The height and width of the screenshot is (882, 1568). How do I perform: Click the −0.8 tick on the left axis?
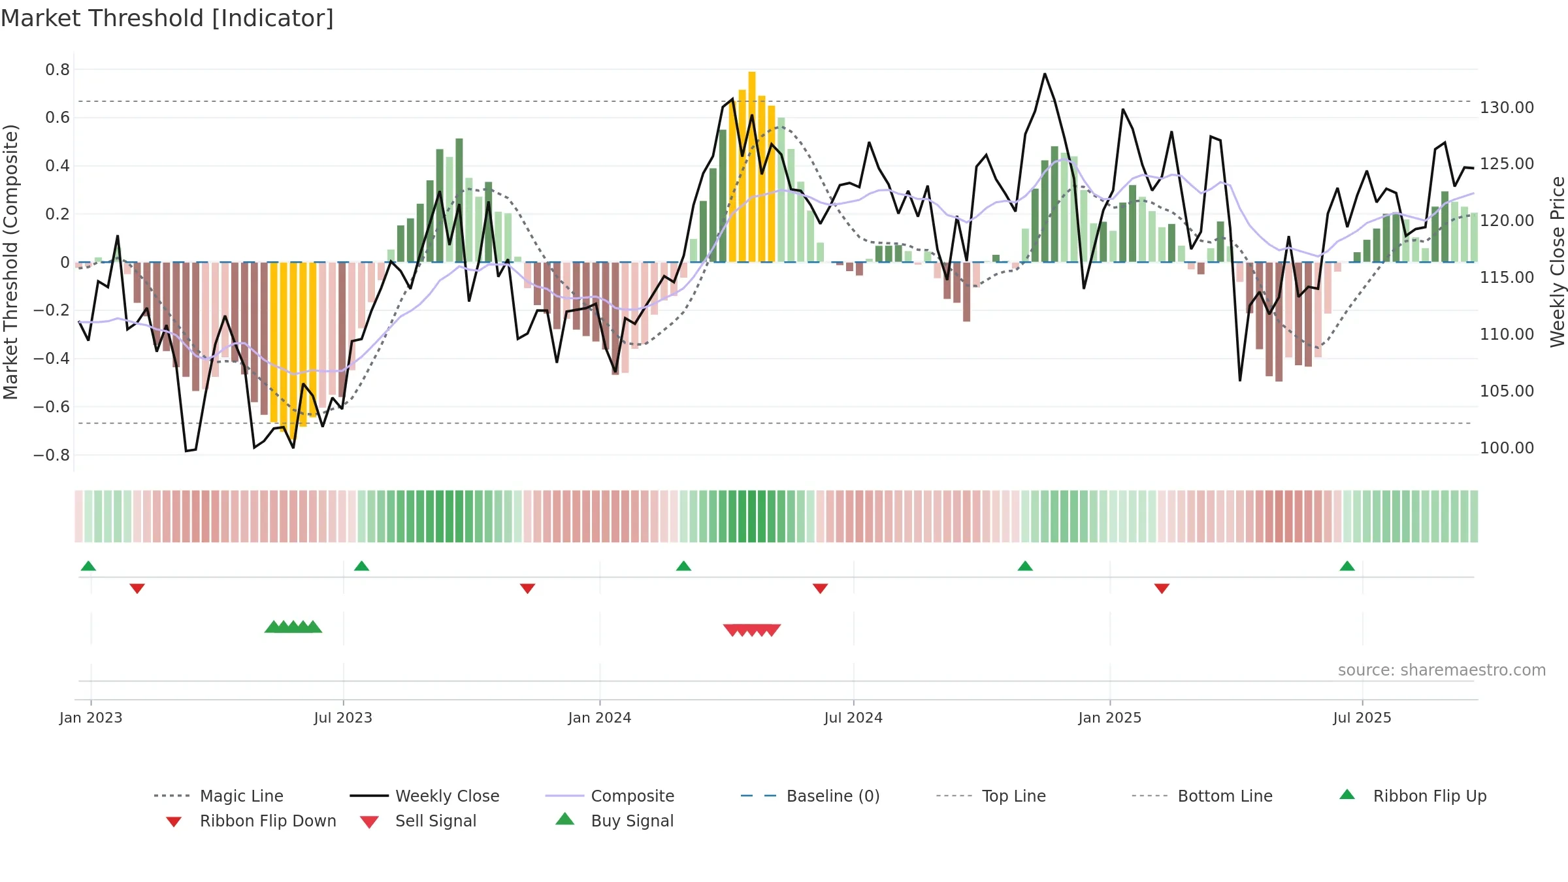[52, 455]
